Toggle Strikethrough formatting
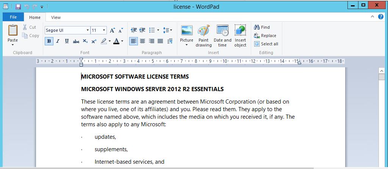Viewport: 388px width, 169px height. pos(76,41)
